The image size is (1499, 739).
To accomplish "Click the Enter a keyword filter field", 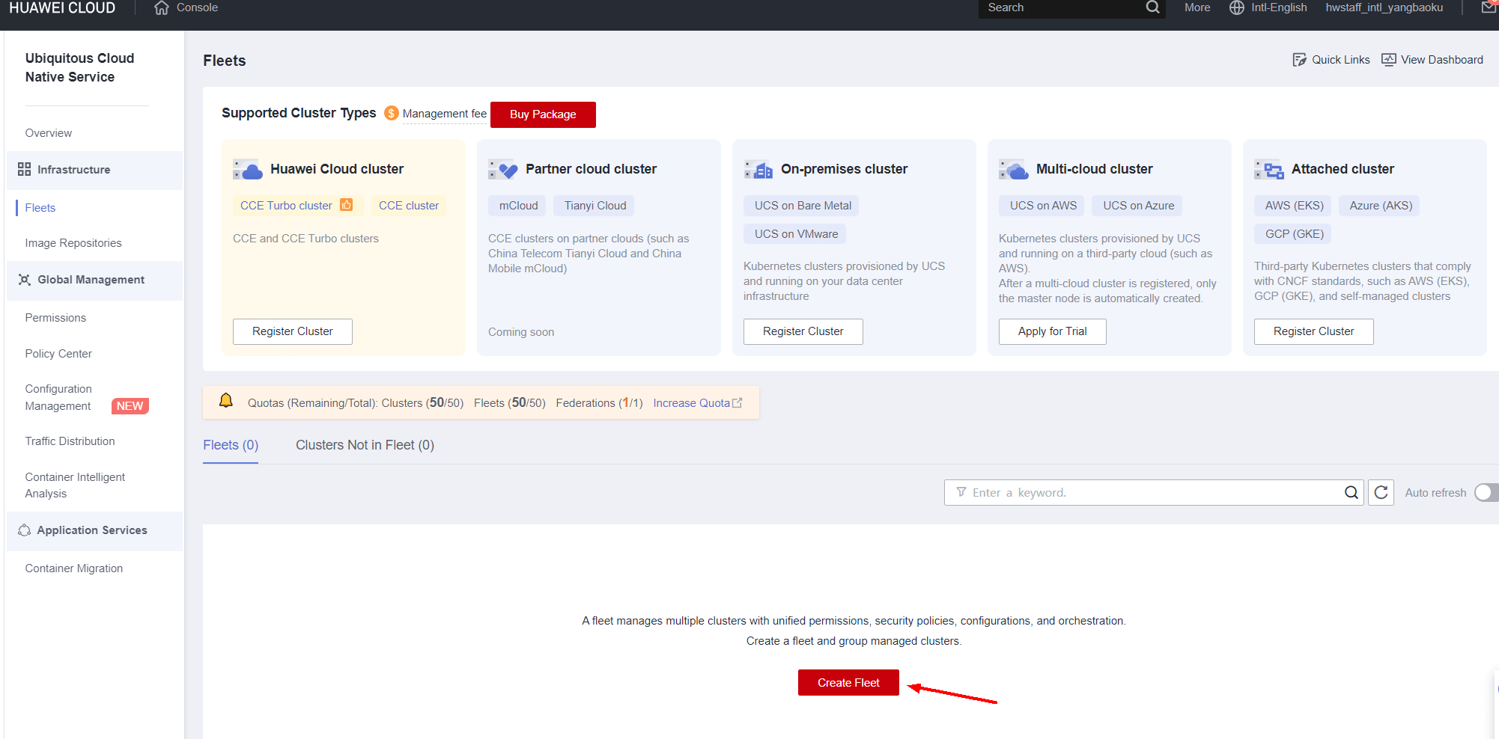I will (1153, 492).
